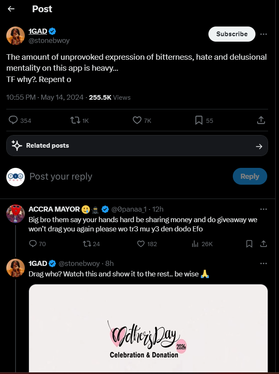
Task: Click the back arrow icon
Action: click(x=11, y=9)
